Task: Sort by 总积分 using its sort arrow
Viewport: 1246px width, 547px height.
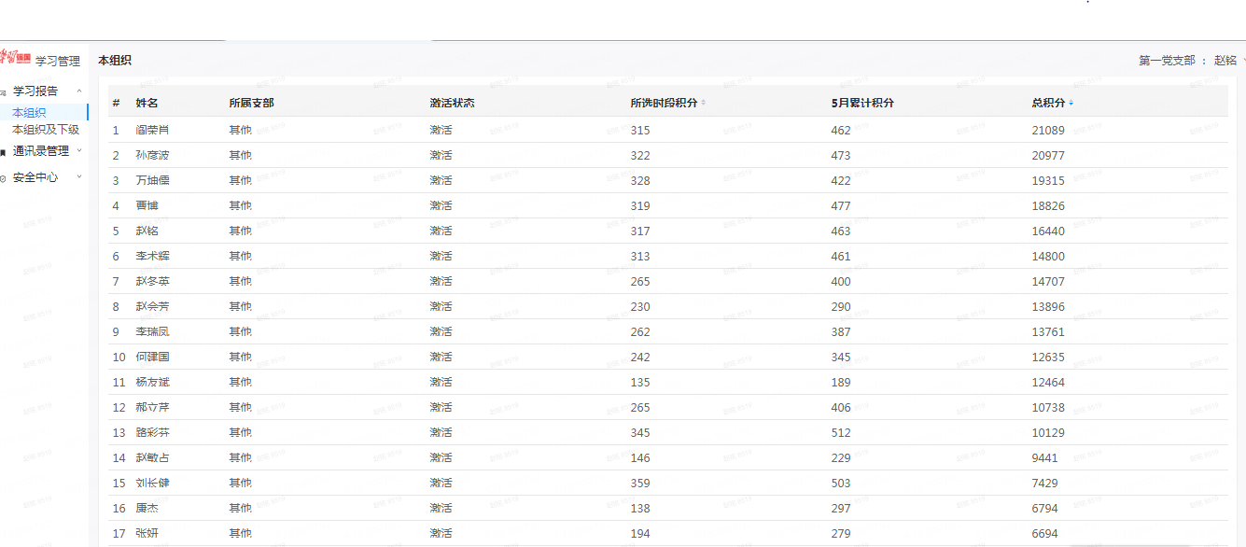Action: click(1071, 103)
